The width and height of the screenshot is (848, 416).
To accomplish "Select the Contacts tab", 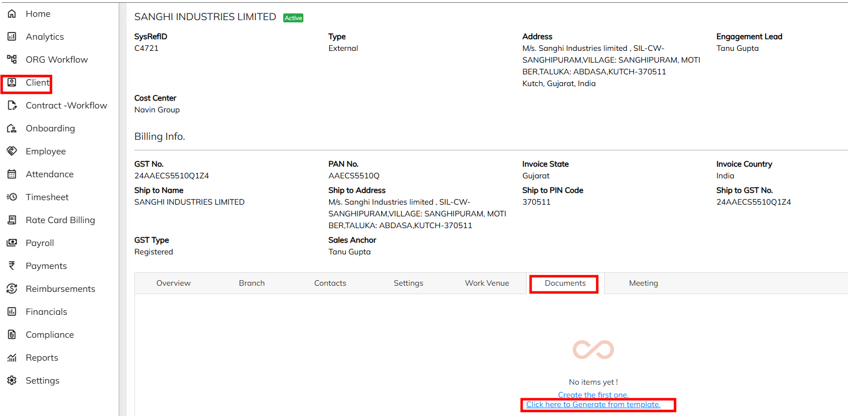I will pyautogui.click(x=330, y=283).
